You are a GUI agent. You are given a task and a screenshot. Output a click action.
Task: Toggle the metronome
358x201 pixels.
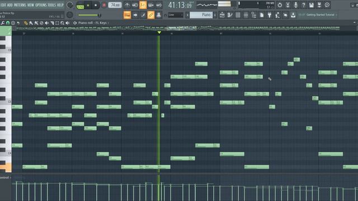coord(127,5)
